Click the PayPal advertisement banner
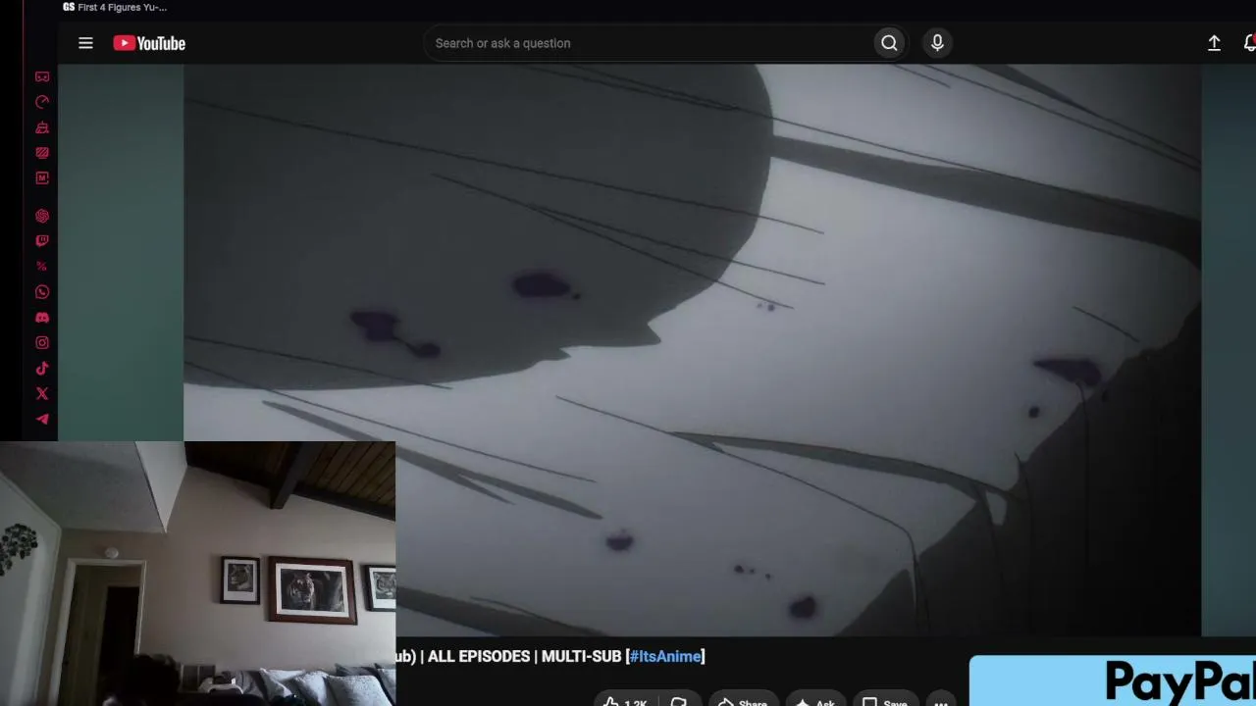Image resolution: width=1256 pixels, height=706 pixels. pos(1113,681)
